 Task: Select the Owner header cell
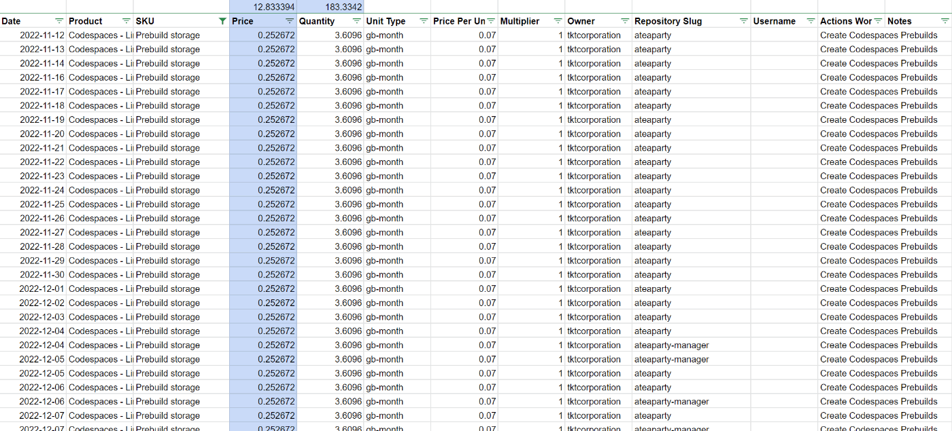click(x=598, y=21)
